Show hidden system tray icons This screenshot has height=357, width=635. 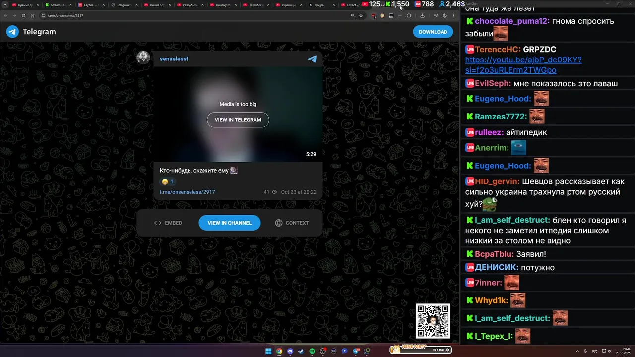pos(578,351)
